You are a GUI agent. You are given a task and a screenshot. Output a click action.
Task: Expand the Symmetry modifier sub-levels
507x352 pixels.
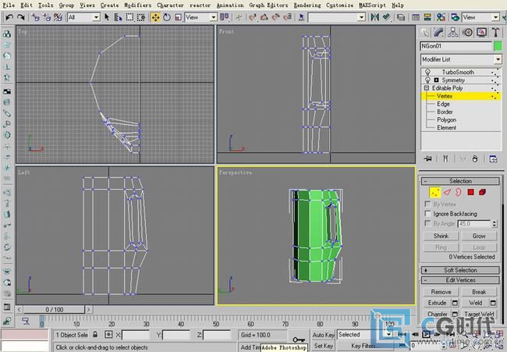(436, 80)
